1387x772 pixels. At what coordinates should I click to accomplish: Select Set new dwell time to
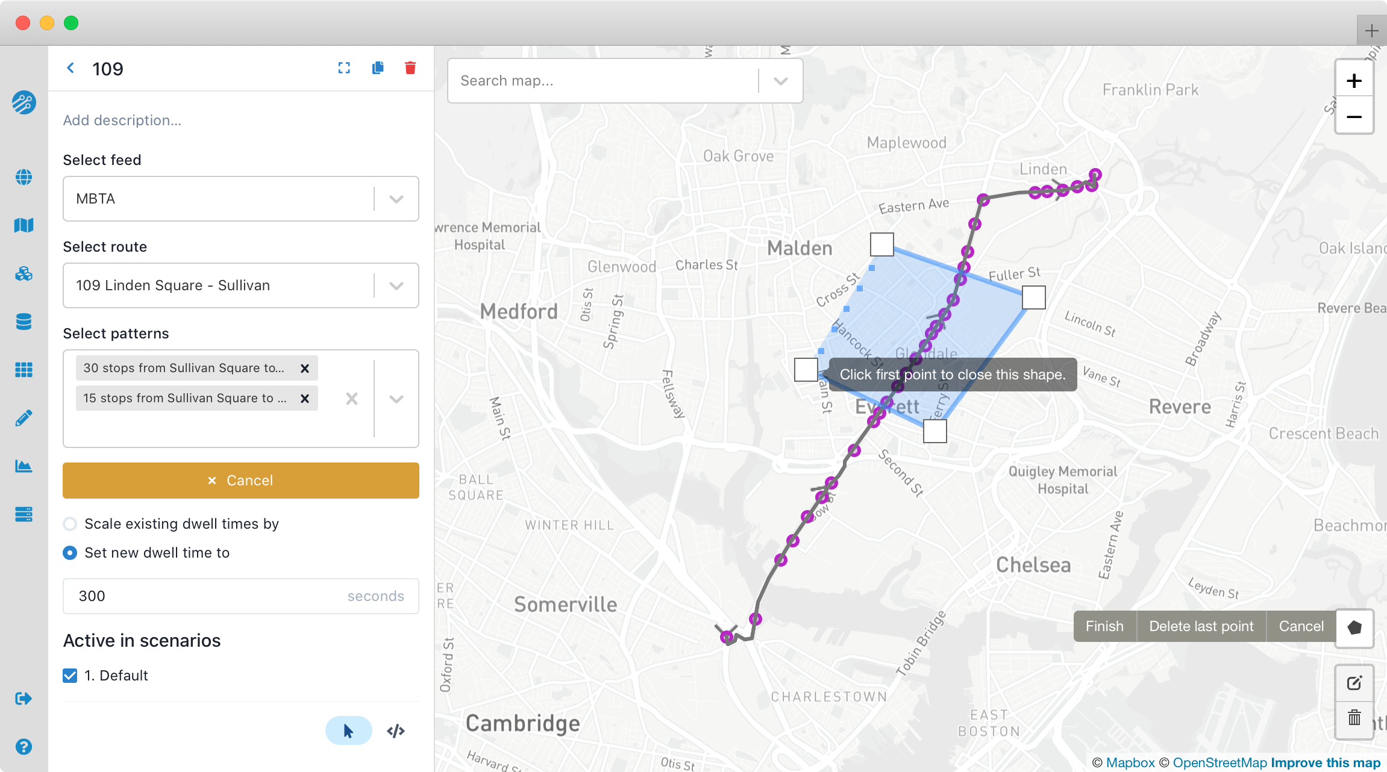click(x=70, y=553)
